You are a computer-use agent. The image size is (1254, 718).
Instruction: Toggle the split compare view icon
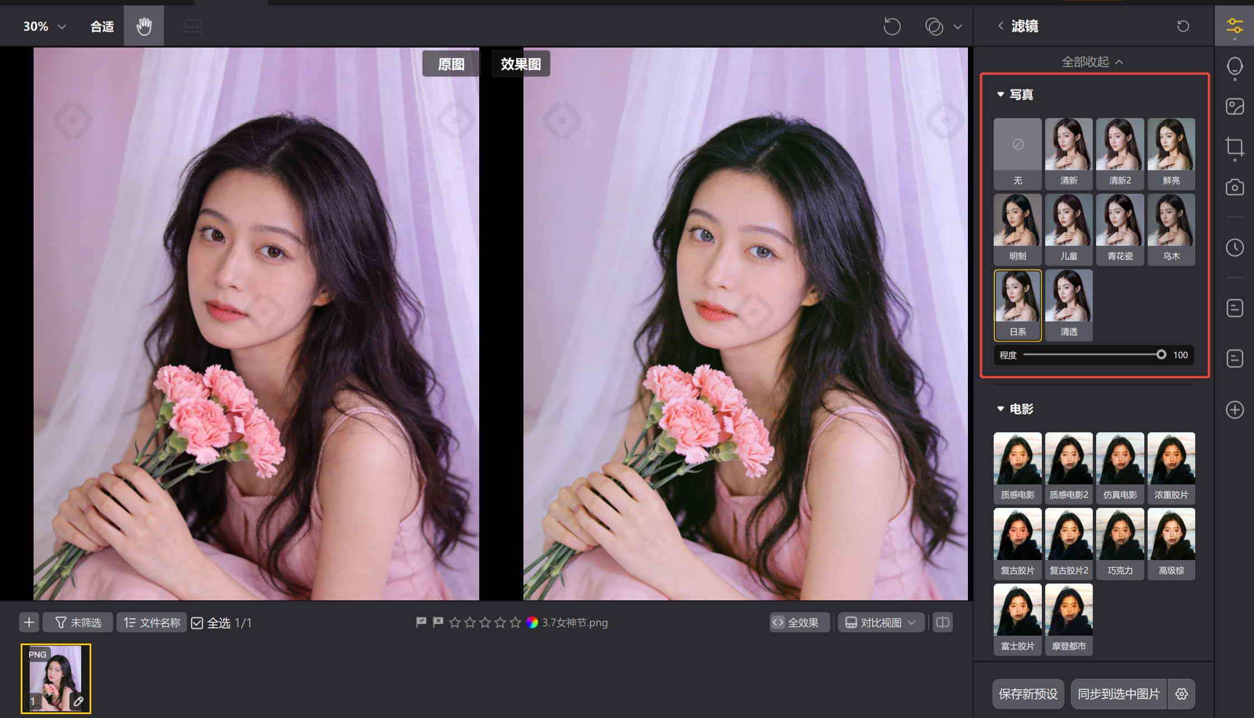[x=943, y=622]
